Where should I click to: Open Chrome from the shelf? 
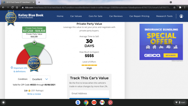86,102
